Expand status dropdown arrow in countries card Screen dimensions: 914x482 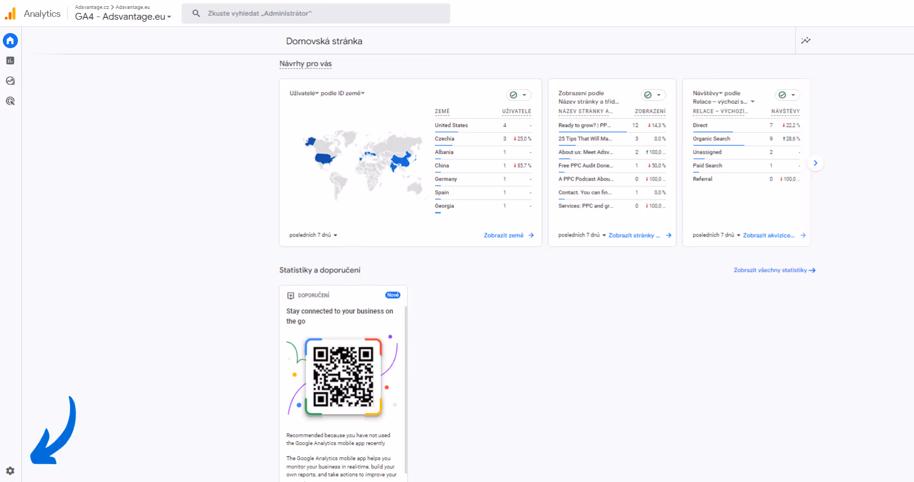pos(524,95)
